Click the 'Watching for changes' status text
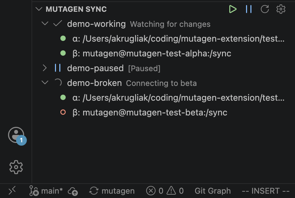This screenshot has height=198, width=295. pyautogui.click(x=170, y=24)
